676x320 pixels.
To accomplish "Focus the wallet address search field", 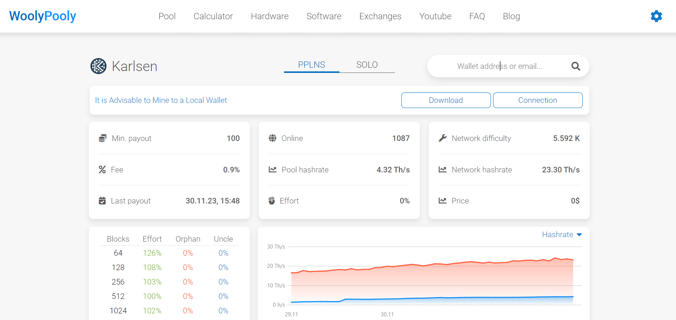I will 499,66.
